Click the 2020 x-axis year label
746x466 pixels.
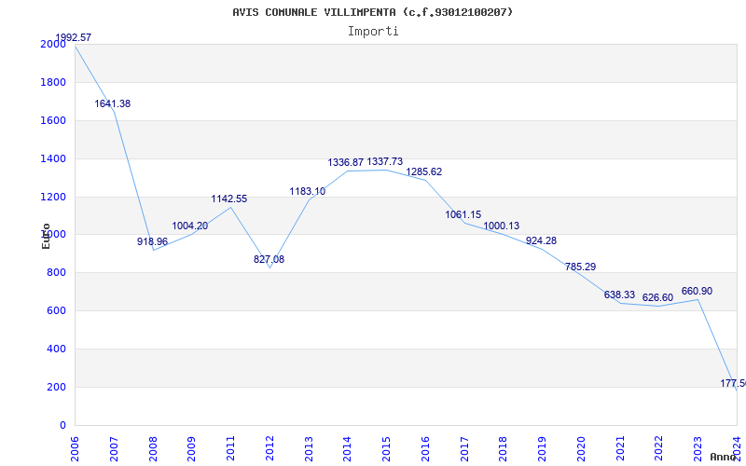click(x=581, y=448)
